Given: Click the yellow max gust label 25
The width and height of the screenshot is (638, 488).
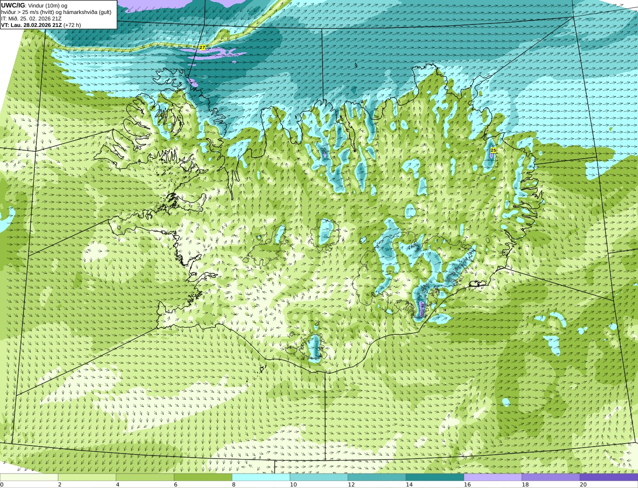Looking at the screenshot, I should point(493,150).
